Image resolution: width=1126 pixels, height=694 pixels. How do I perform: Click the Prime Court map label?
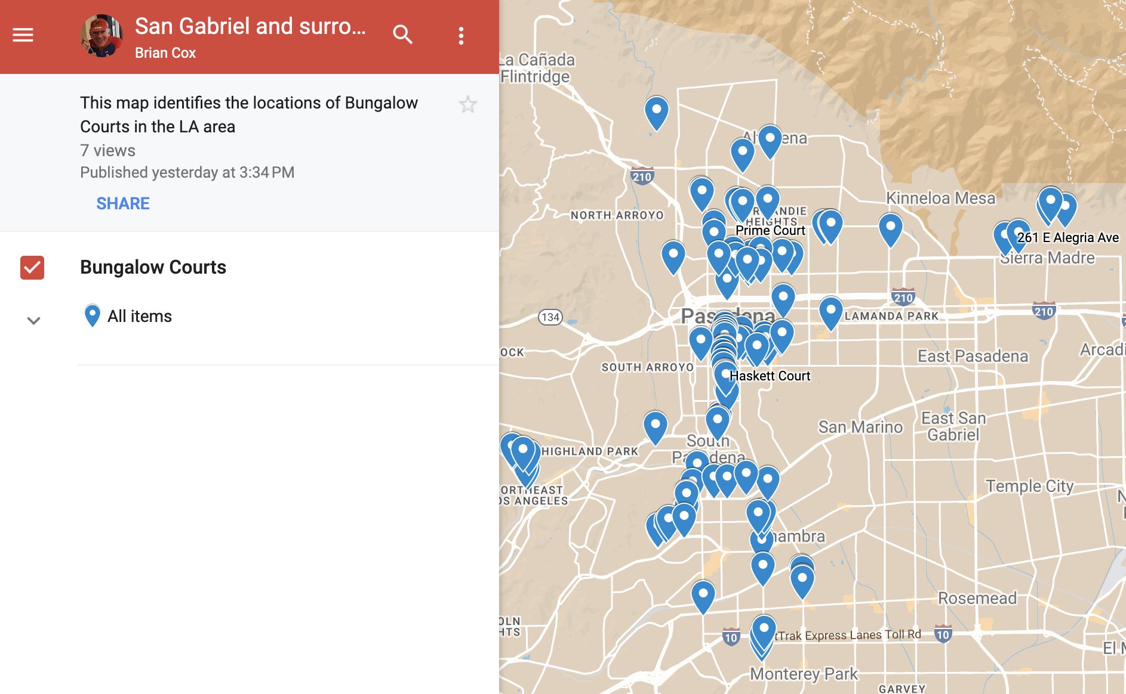coord(770,230)
